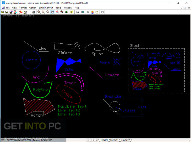Click the homepage house icon
This screenshot has height=142, width=191.
pos(97,12)
